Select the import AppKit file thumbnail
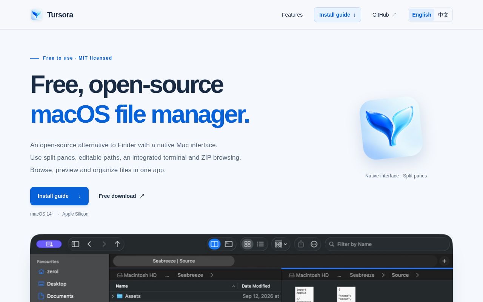This screenshot has height=302, width=483. [x=304, y=294]
